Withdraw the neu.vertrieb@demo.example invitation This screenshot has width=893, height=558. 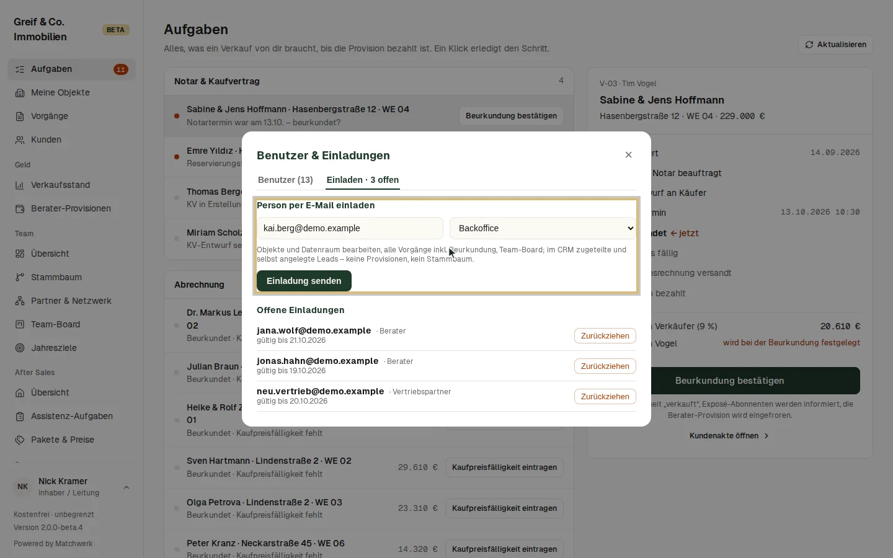[605, 397]
